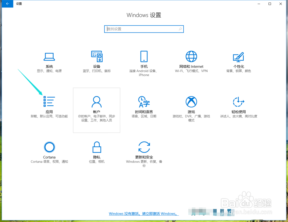
Task: Open the Cortana settings category
Action: (x=49, y=152)
